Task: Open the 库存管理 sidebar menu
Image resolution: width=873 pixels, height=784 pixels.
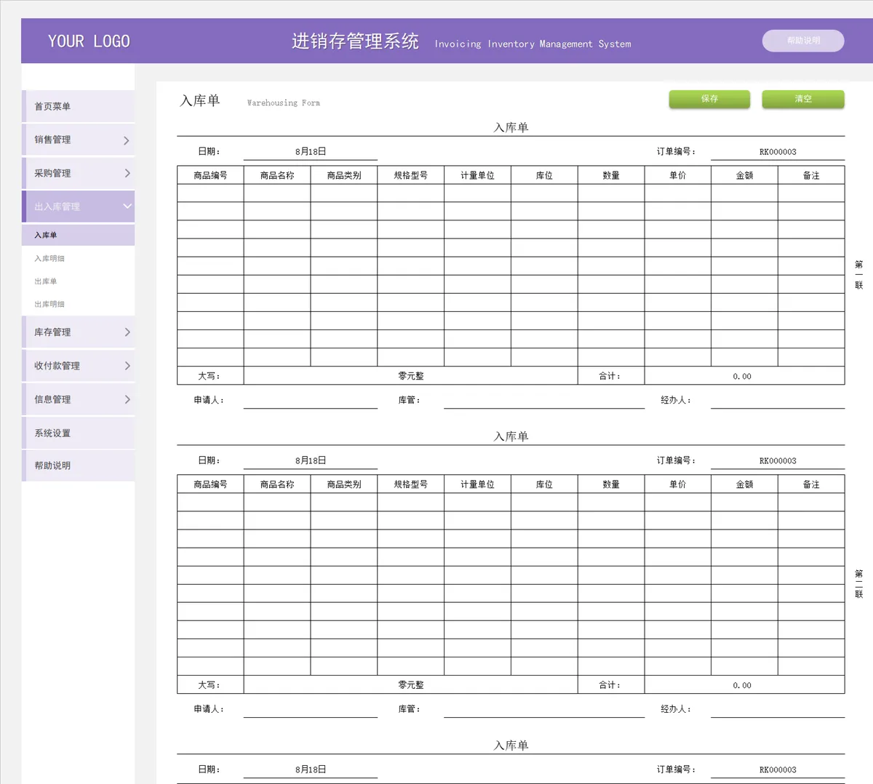Action: (79, 332)
